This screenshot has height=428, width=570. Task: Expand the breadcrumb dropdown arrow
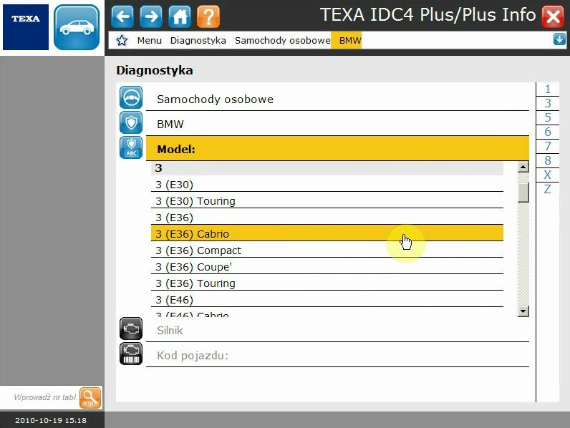[559, 40]
